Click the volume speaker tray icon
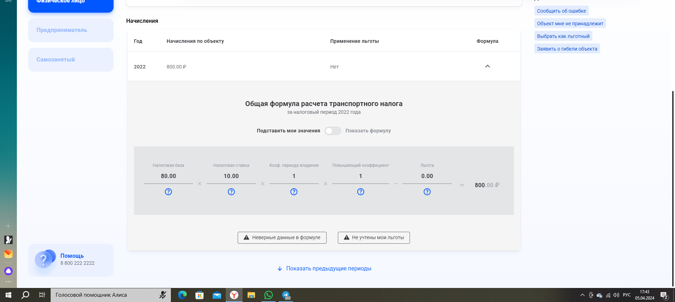The width and height of the screenshot is (675, 302). (616, 295)
